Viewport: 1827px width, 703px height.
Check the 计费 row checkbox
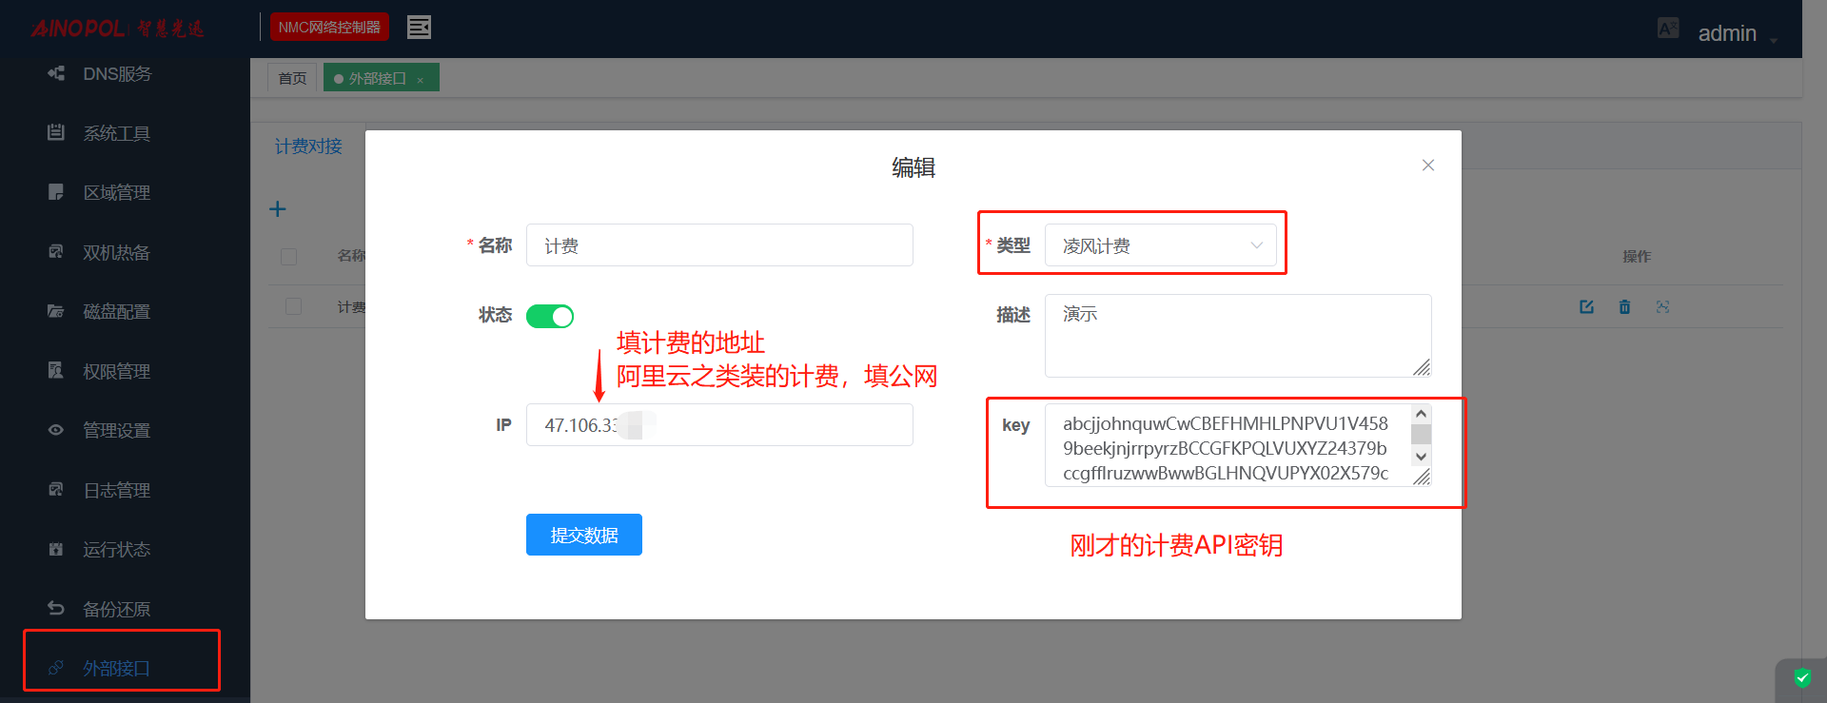[x=293, y=306]
